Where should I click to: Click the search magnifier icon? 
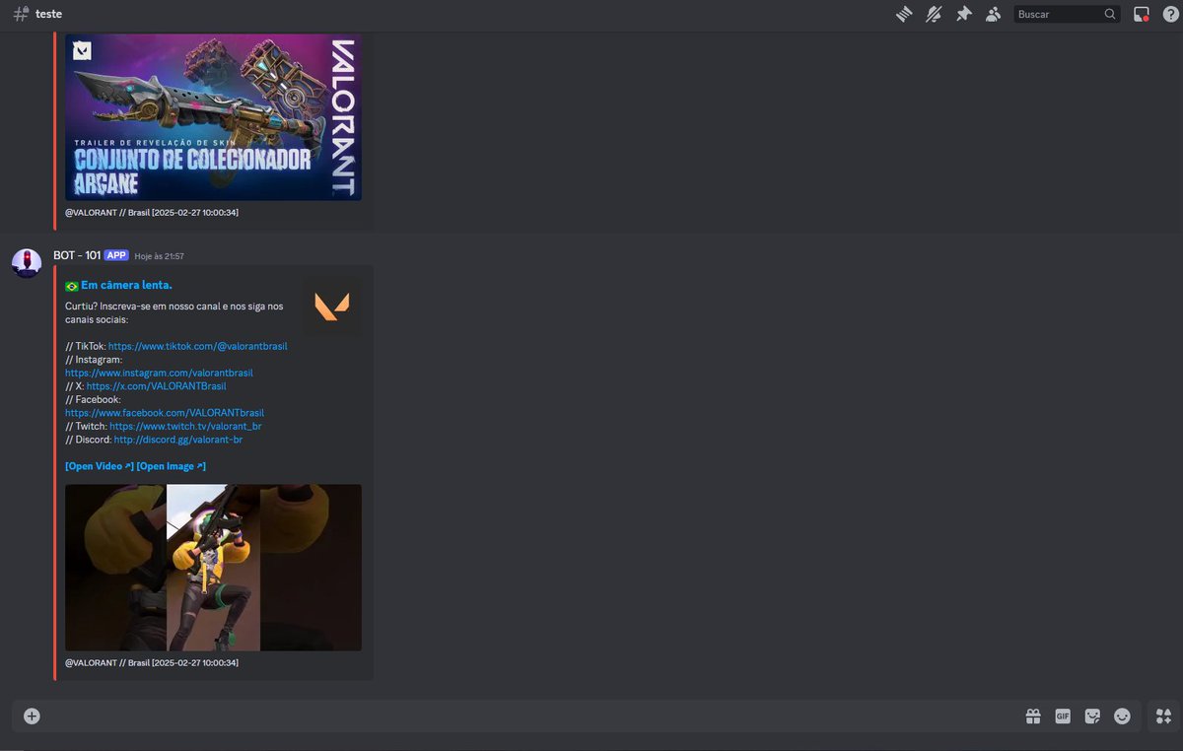click(x=1110, y=14)
